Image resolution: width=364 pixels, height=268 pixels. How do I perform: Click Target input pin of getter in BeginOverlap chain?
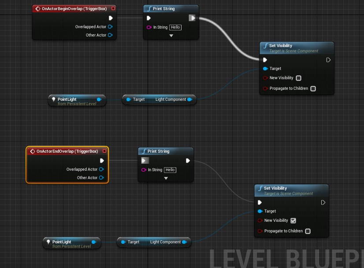128,99
